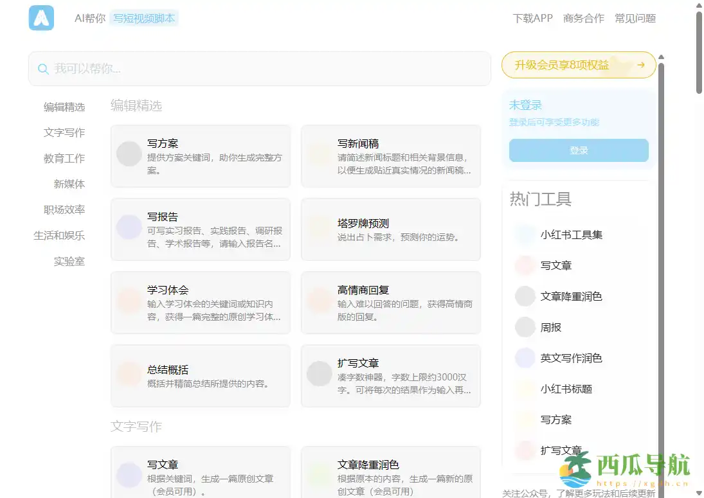The image size is (704, 498).
Task: Click the 扩写文章 card icon
Action: pos(320,373)
